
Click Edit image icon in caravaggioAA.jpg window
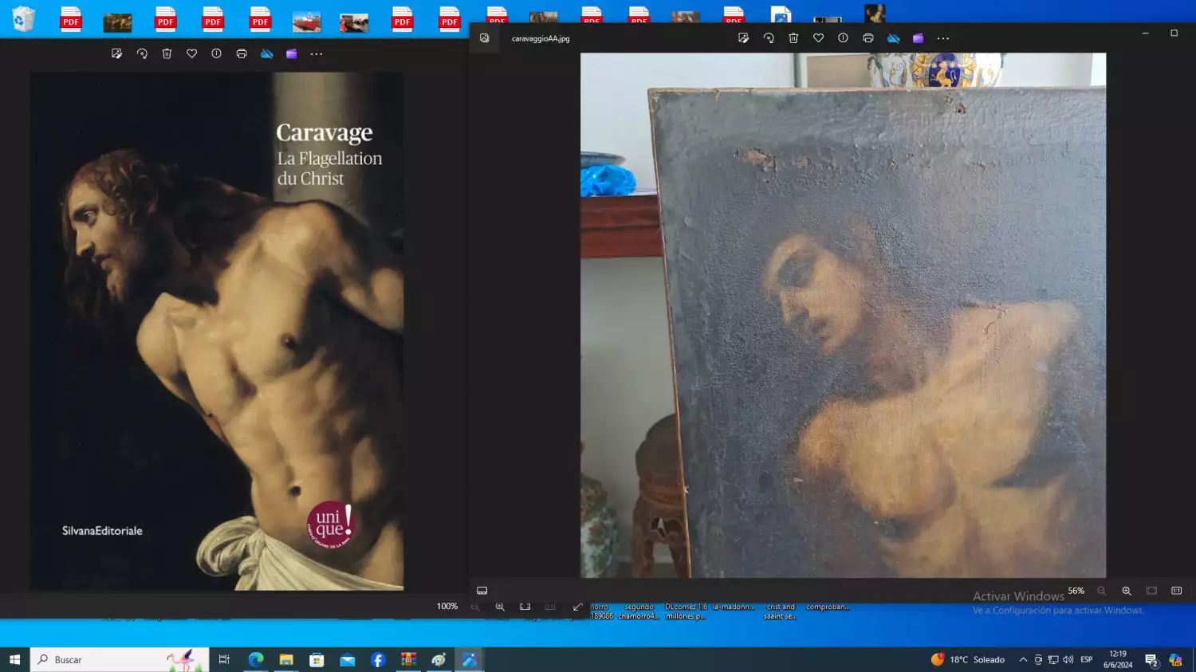click(743, 38)
